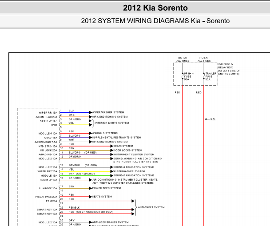Click 'SEATS SYSTEM' beside the HTD STRG wire
Viewport: 270px width, 226px height.
[x=123, y=146]
